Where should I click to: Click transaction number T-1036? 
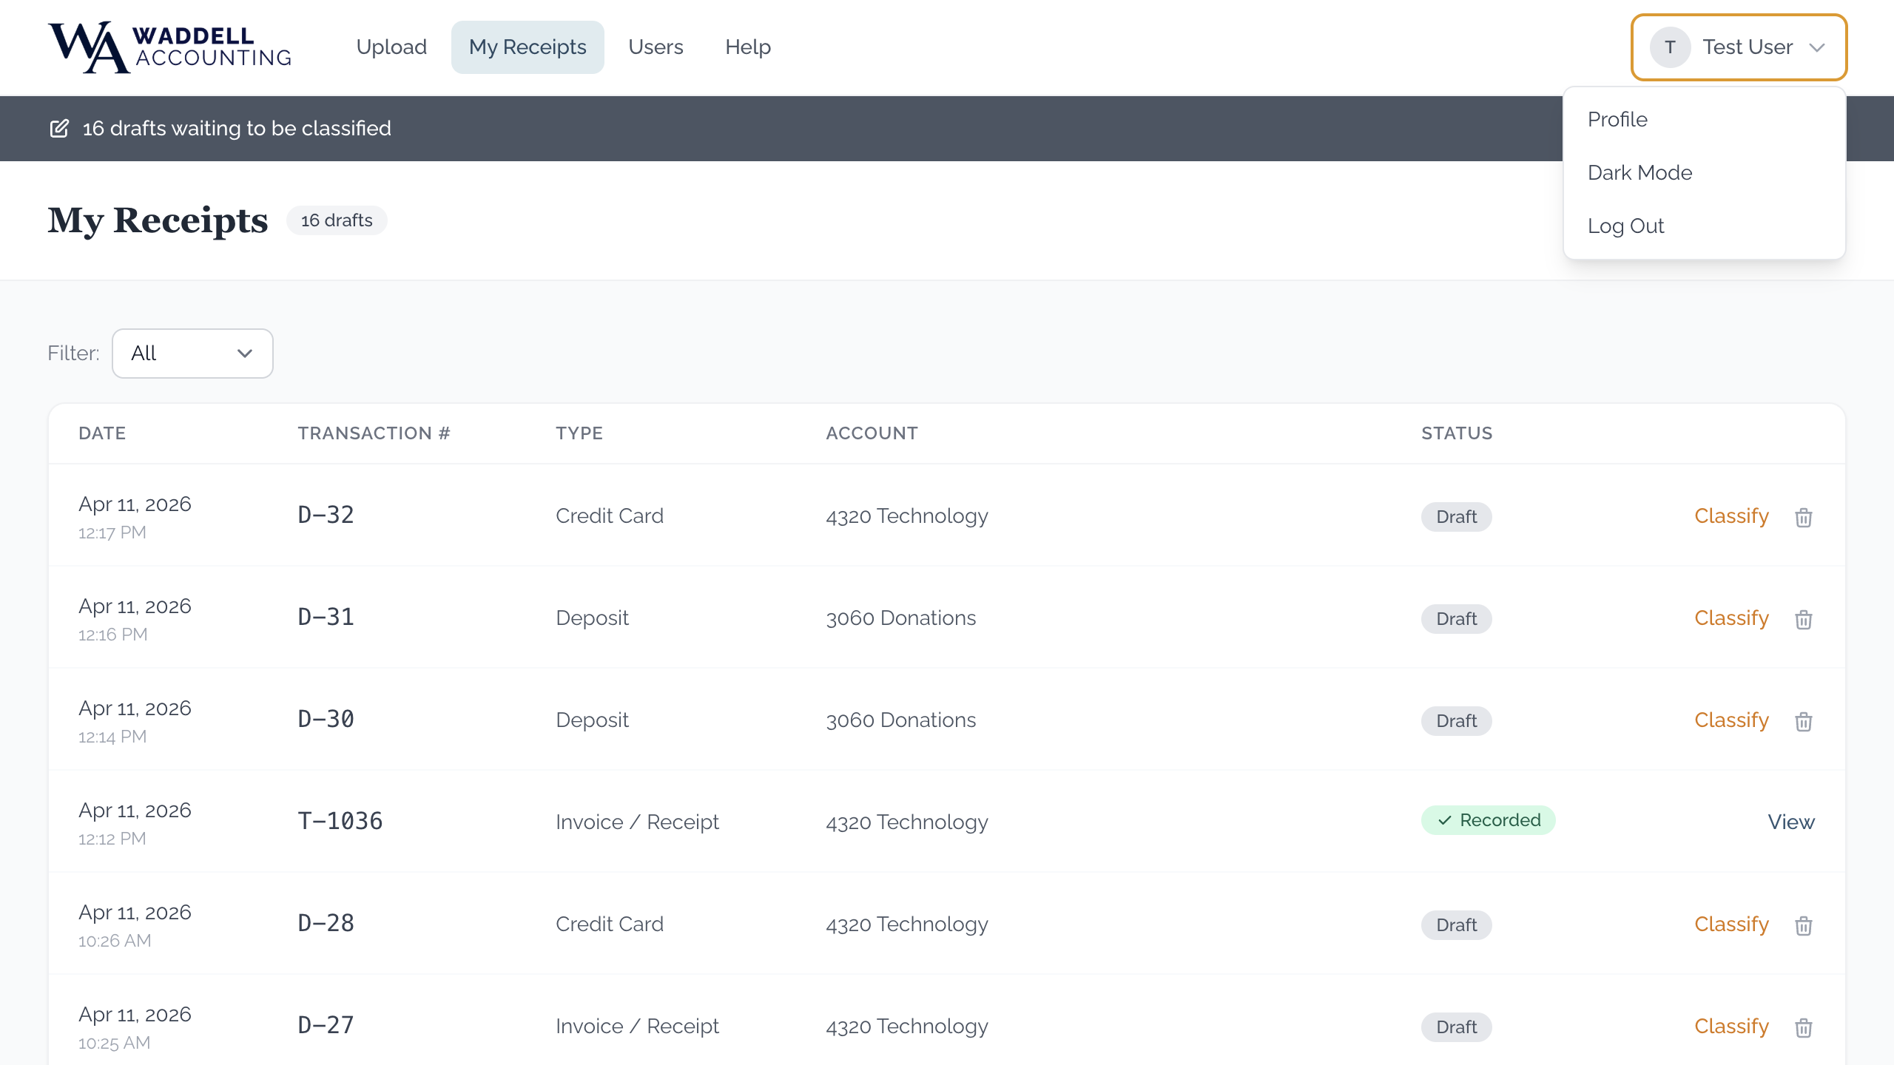(340, 822)
